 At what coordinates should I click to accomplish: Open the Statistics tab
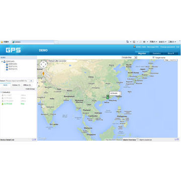[156, 53]
